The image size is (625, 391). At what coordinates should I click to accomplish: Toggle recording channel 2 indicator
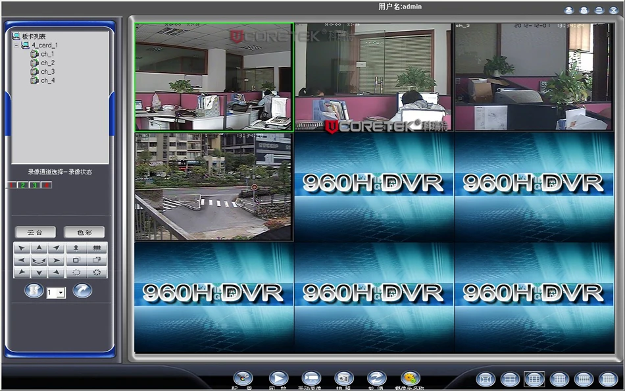(x=24, y=185)
